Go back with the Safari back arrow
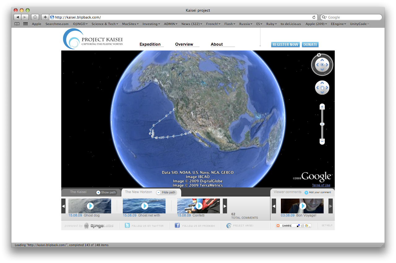Screen dimensions: 396x263 18,17
